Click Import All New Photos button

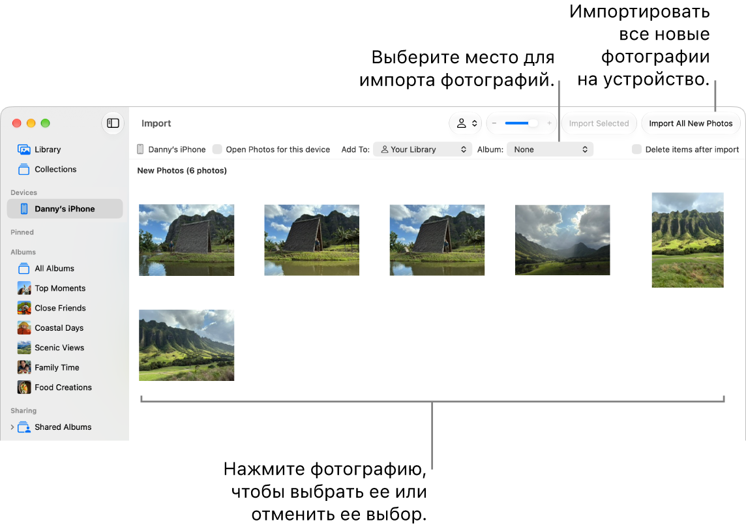click(x=691, y=123)
